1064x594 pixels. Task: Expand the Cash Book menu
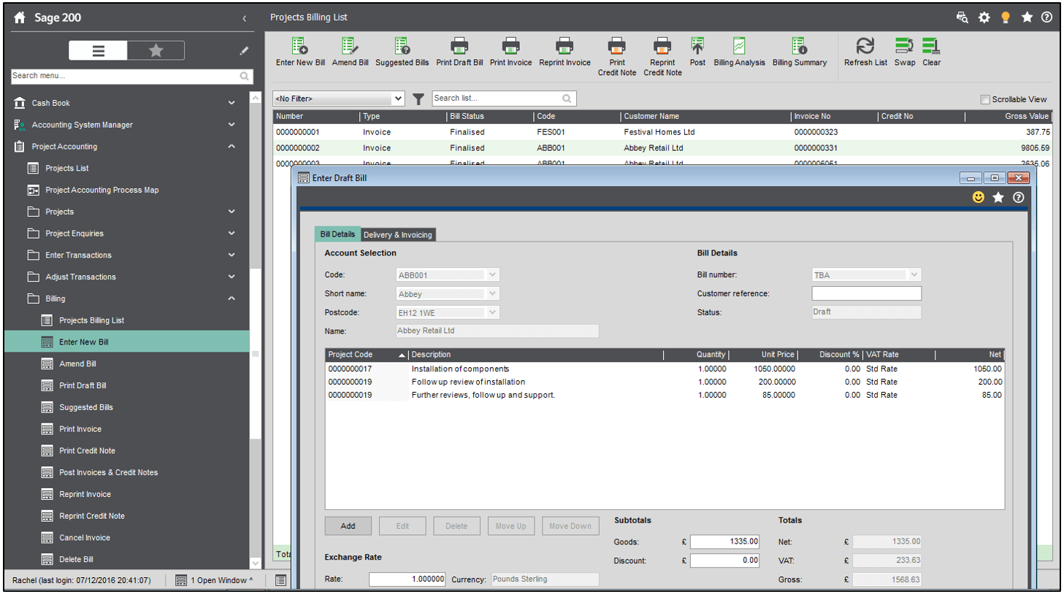(x=231, y=103)
